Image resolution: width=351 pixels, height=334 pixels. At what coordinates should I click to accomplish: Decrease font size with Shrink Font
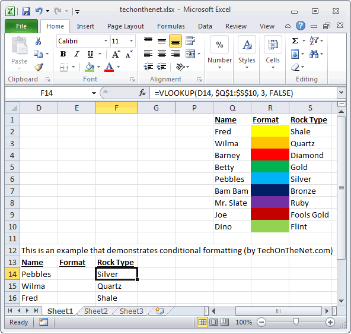[x=129, y=54]
